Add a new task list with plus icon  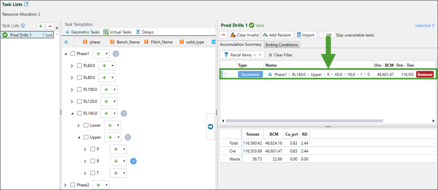pyautogui.click(x=41, y=26)
